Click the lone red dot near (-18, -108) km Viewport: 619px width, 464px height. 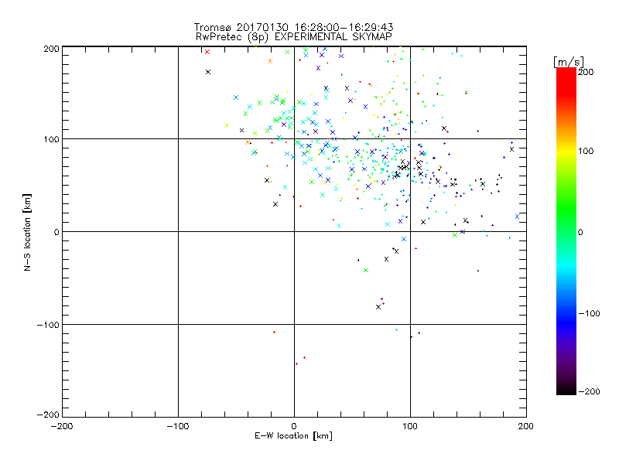pos(275,333)
